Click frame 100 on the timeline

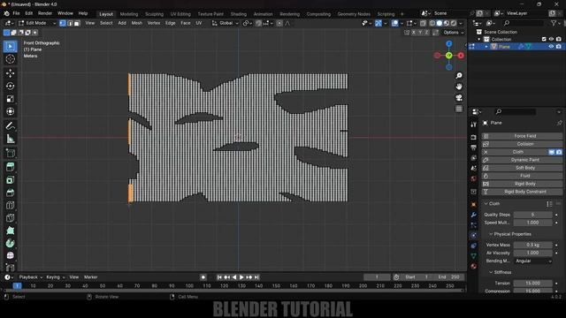tap(189, 286)
